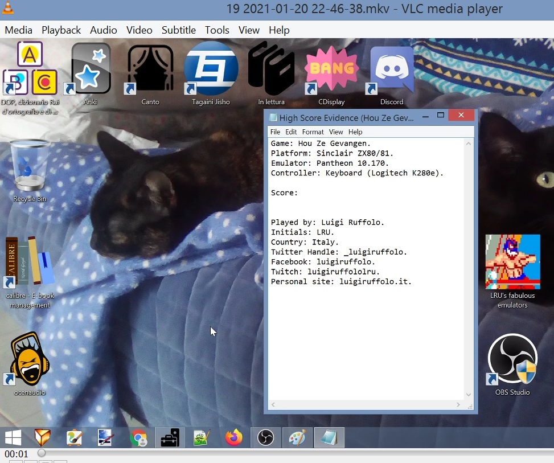
Task: Place cursor after the 'Score:' line
Action: tap(299, 193)
